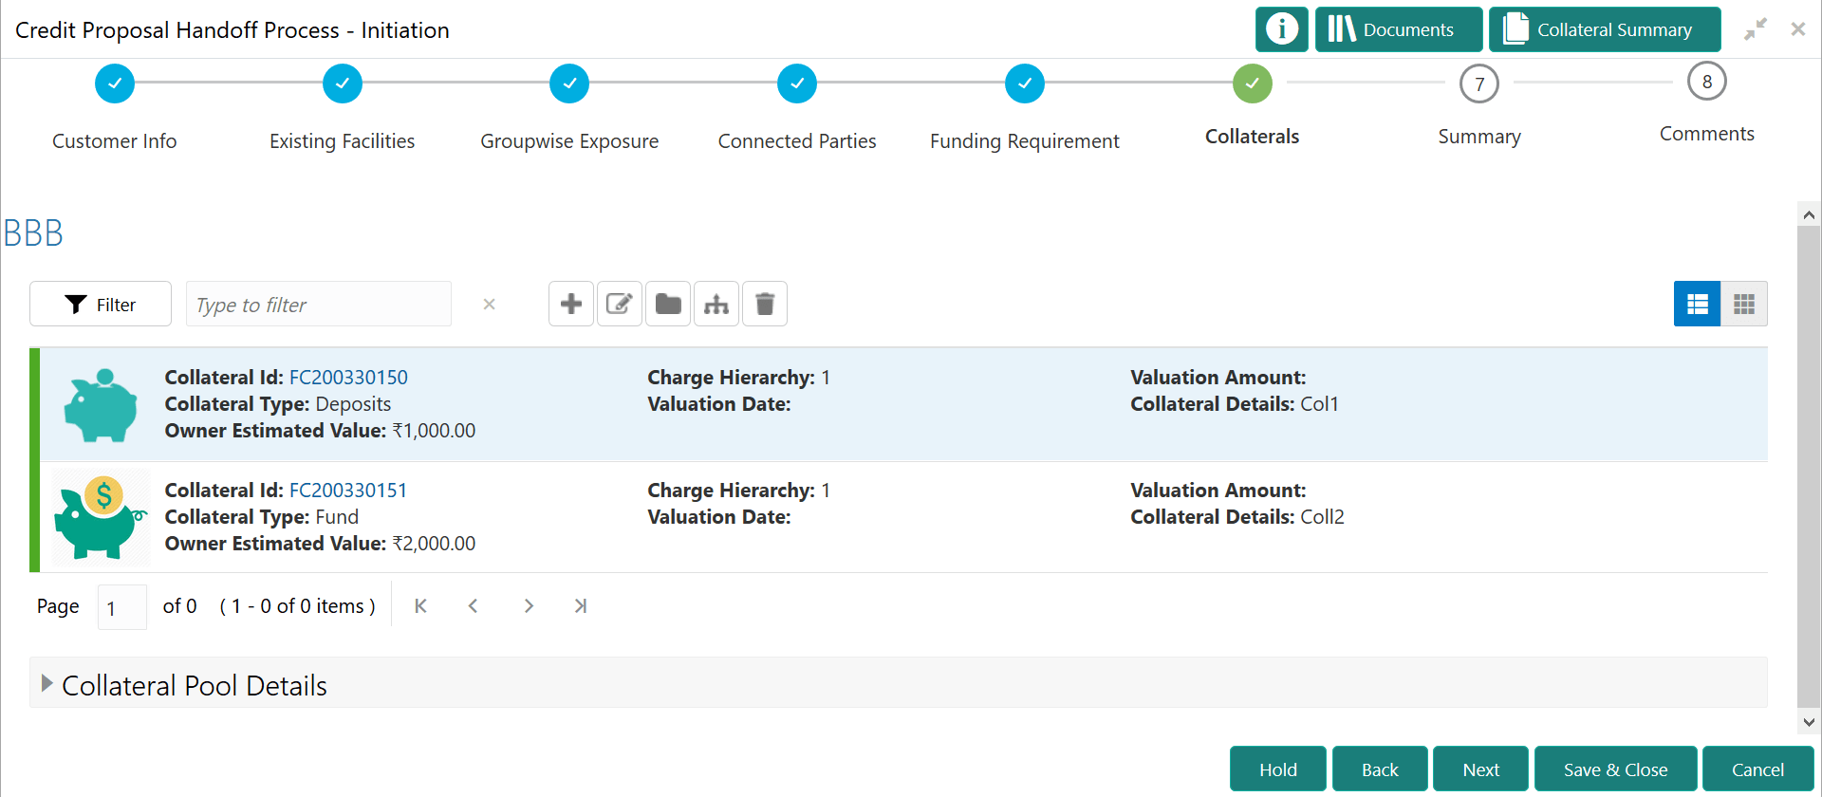1822x797 pixels.
Task: Open collateral link FC200330151
Action: 348,491
